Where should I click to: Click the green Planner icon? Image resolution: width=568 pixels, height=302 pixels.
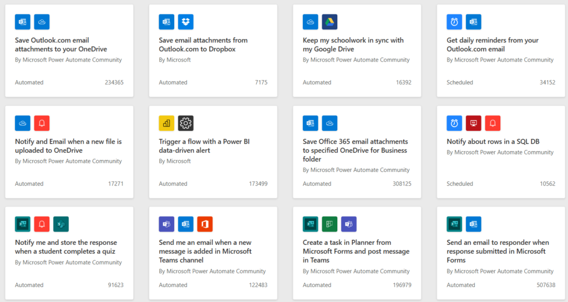coord(329,224)
